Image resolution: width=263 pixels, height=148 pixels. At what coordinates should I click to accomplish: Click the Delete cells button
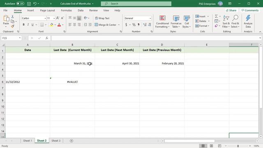point(201,21)
